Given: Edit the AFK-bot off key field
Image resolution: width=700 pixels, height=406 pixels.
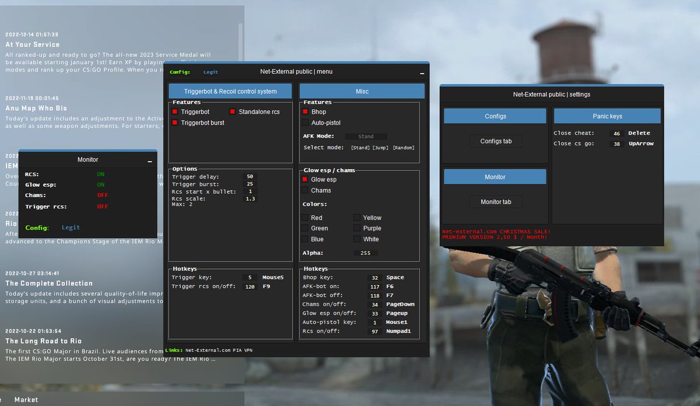Looking at the screenshot, I should [375, 296].
